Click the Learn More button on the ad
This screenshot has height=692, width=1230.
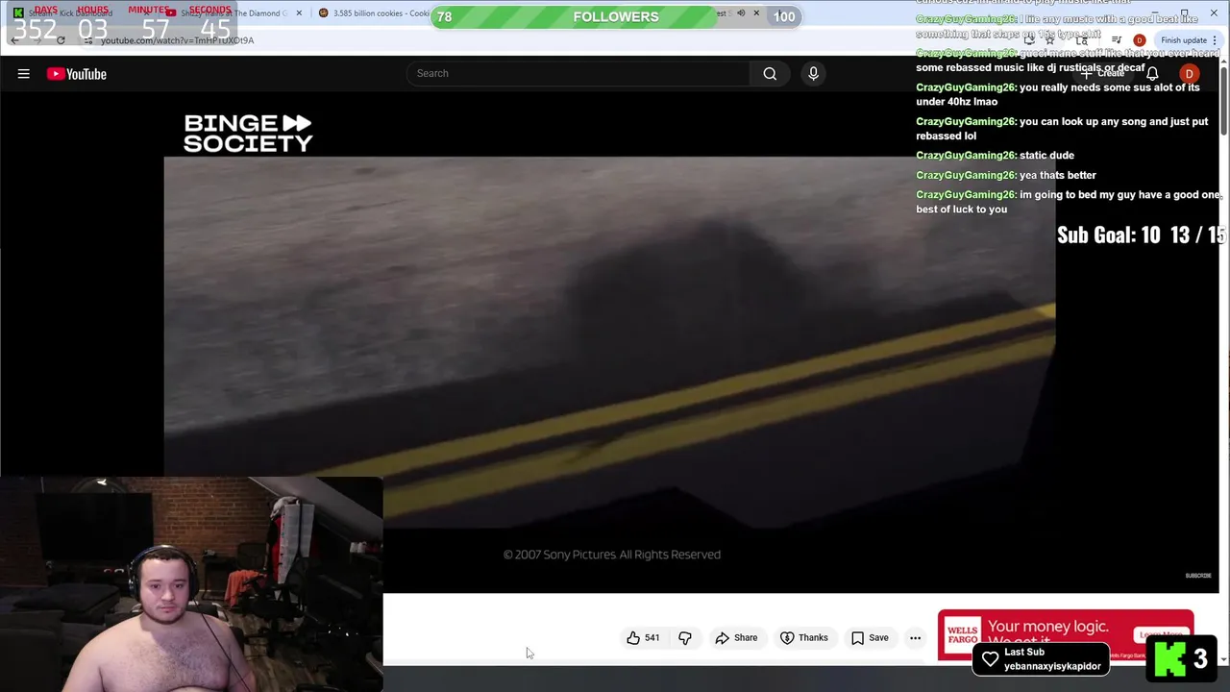pyautogui.click(x=1161, y=635)
